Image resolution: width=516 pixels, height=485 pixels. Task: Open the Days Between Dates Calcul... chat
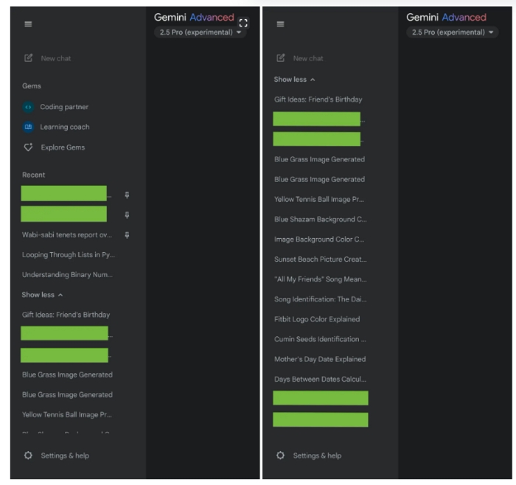[x=320, y=380]
